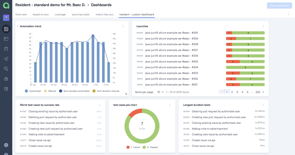Click the plus icon in sidebar
The width and height of the screenshot is (295, 155).
pyautogui.click(x=6, y=145)
